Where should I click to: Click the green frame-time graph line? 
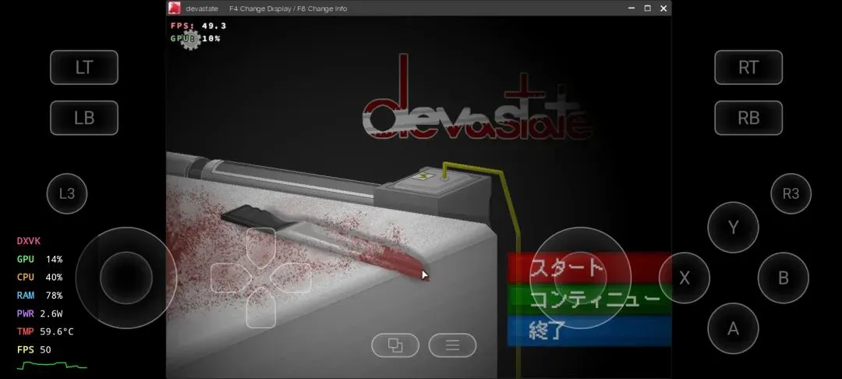click(x=52, y=366)
